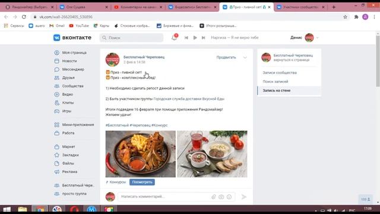Open the YouTube bookmark
380x214 pixels.
point(79,26)
